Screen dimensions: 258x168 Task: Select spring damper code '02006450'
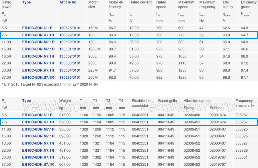click(x=192, y=115)
